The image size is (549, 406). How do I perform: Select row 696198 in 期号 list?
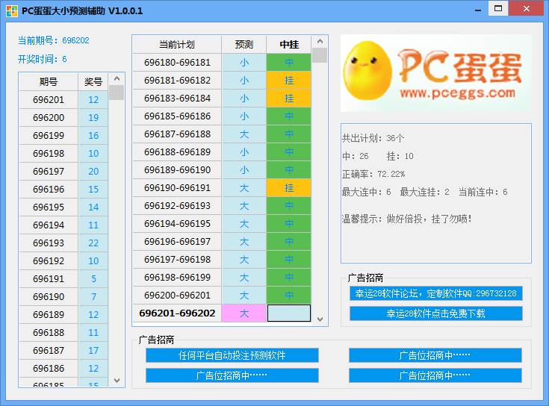click(63, 153)
